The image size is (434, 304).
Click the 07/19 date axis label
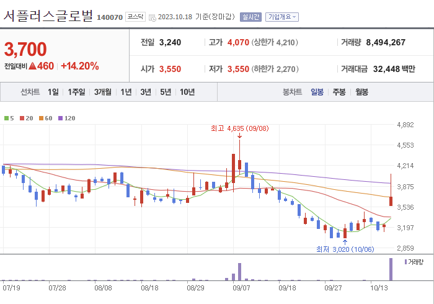[x=11, y=288]
